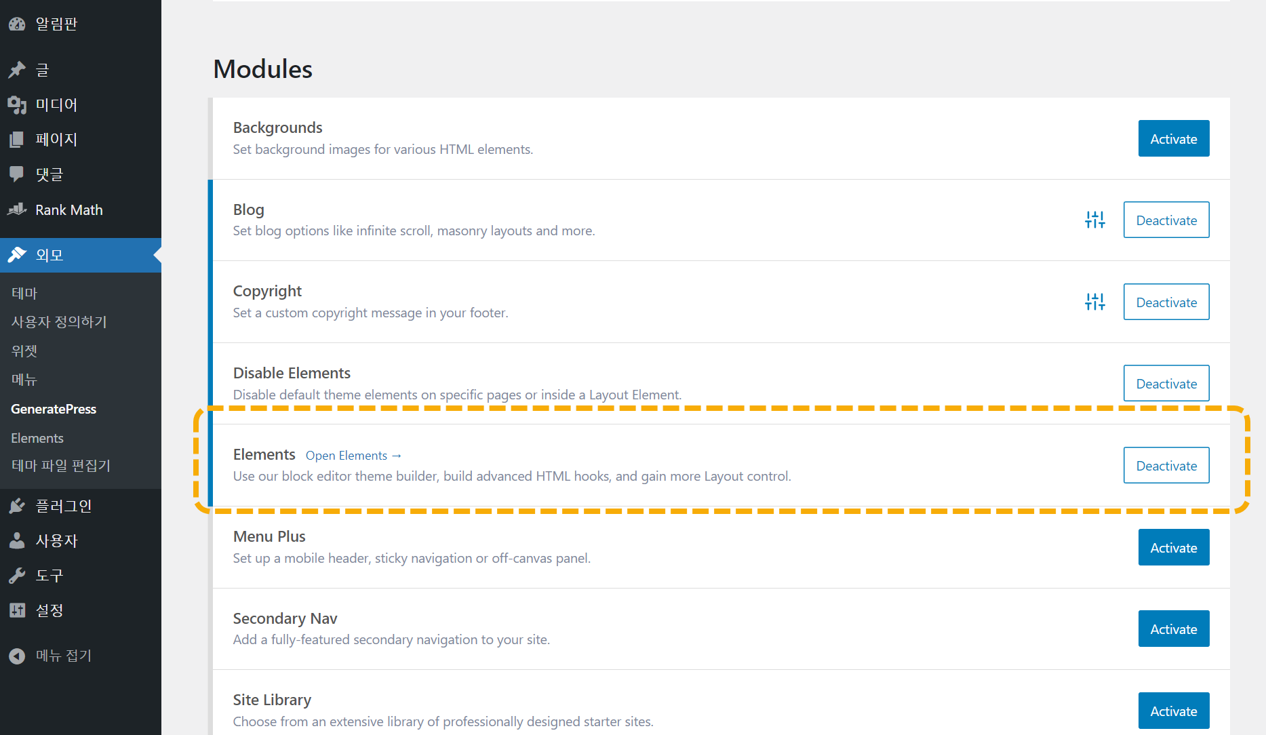Image resolution: width=1266 pixels, height=735 pixels.
Task: Activate the Site Library module
Action: tap(1174, 711)
